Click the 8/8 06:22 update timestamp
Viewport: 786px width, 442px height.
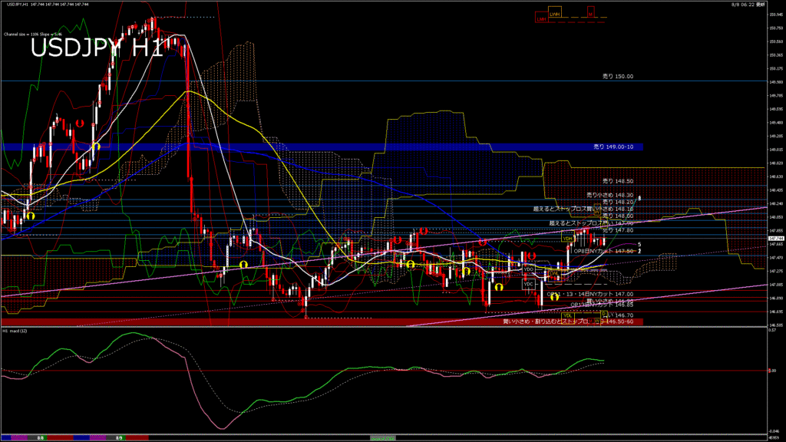coord(751,5)
